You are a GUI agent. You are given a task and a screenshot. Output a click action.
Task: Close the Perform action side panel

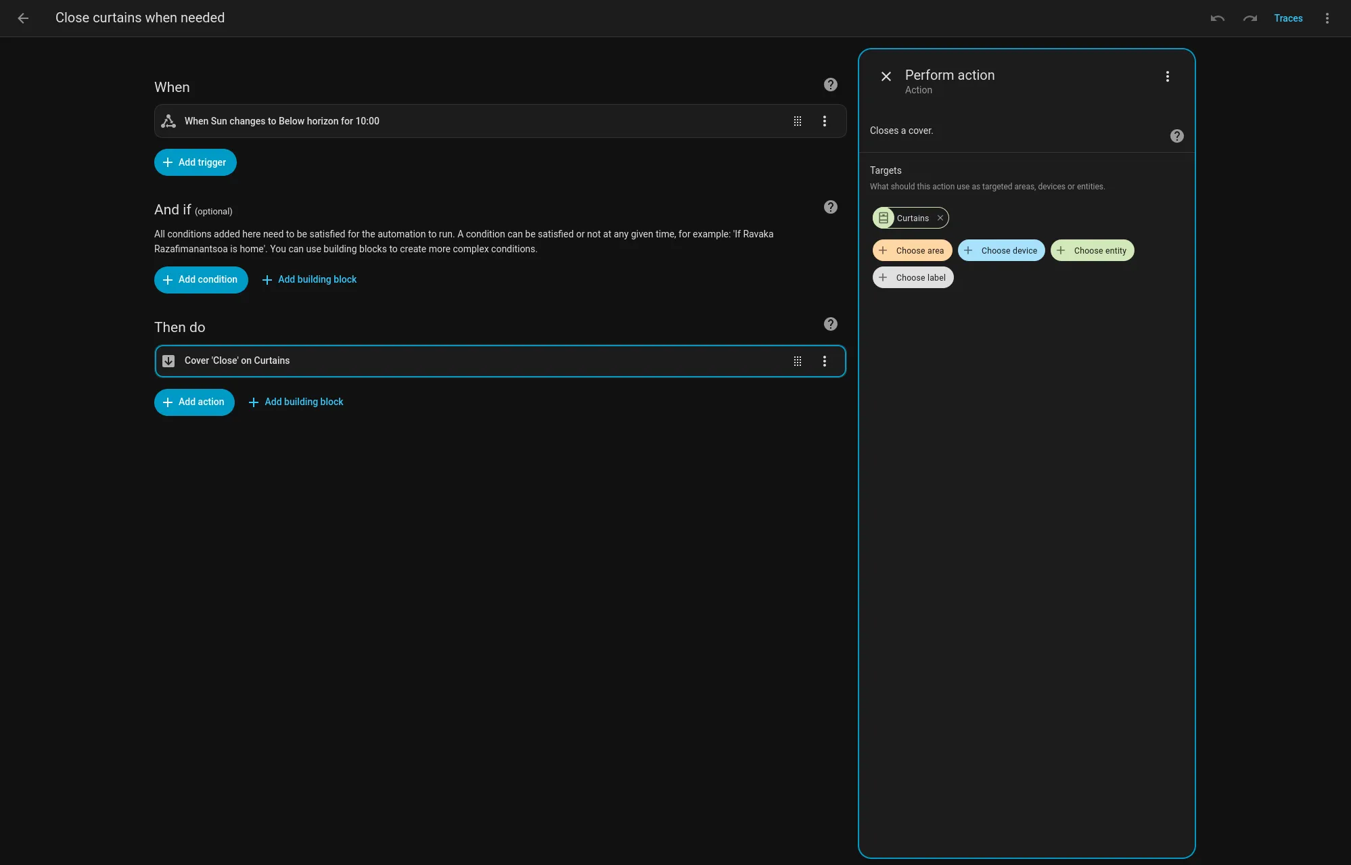click(x=886, y=76)
